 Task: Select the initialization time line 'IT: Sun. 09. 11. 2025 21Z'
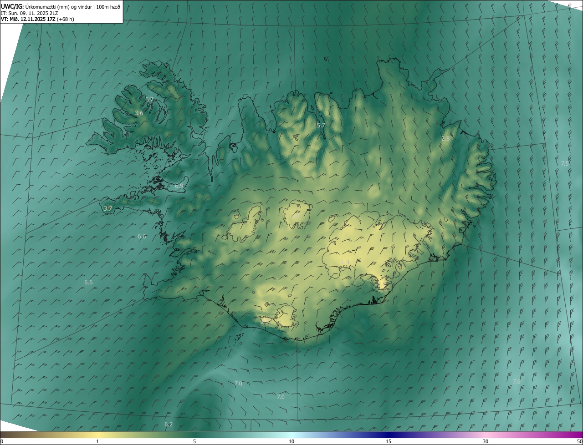pos(29,13)
